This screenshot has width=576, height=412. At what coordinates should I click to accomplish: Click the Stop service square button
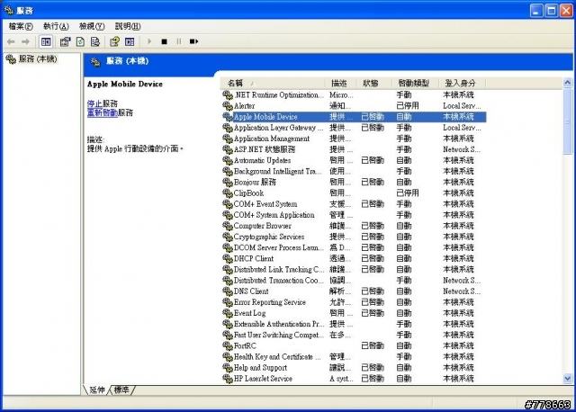tap(164, 42)
